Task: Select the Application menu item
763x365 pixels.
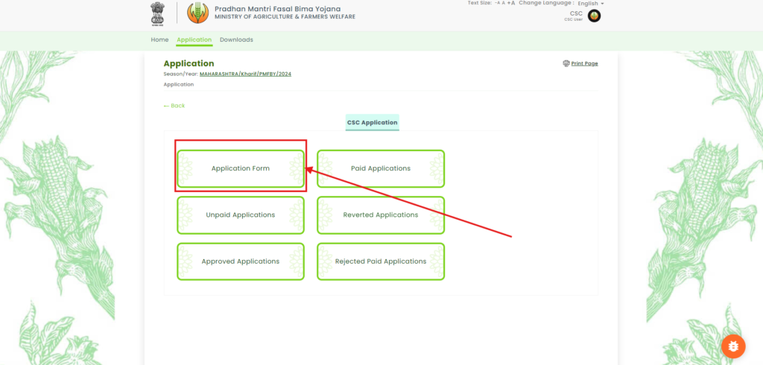Action: 194,39
